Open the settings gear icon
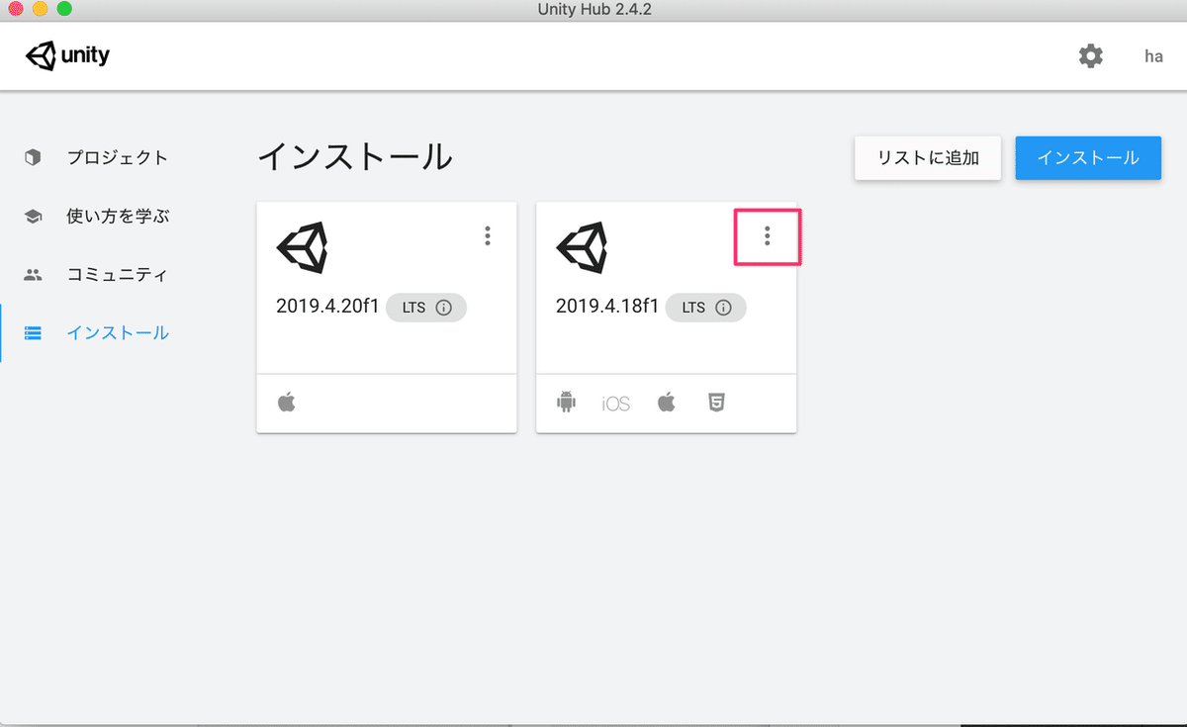 point(1091,55)
